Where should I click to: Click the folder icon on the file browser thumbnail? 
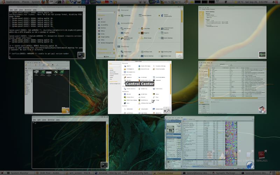pyautogui.click(x=65, y=110)
